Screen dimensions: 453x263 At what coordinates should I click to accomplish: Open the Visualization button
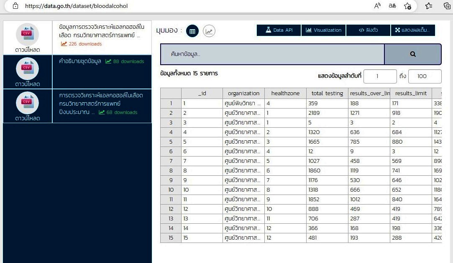pos(324,30)
